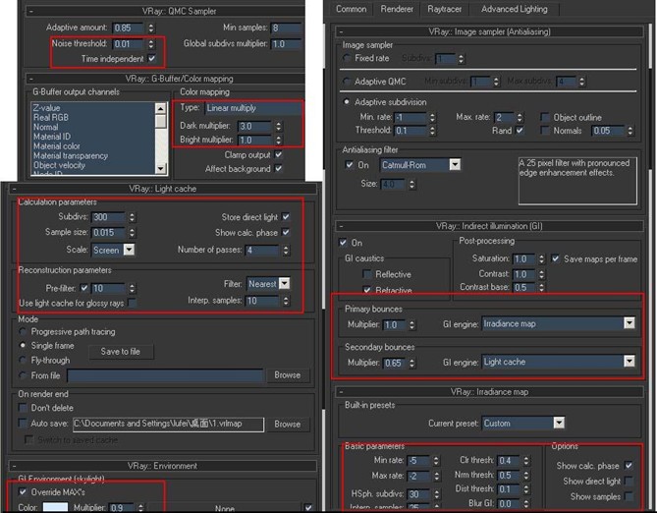The width and height of the screenshot is (657, 513).
Task: Click Browse next to Auto save path
Action: tap(288, 425)
